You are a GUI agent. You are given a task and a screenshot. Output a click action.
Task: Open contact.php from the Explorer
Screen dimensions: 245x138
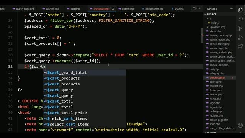point(219,86)
